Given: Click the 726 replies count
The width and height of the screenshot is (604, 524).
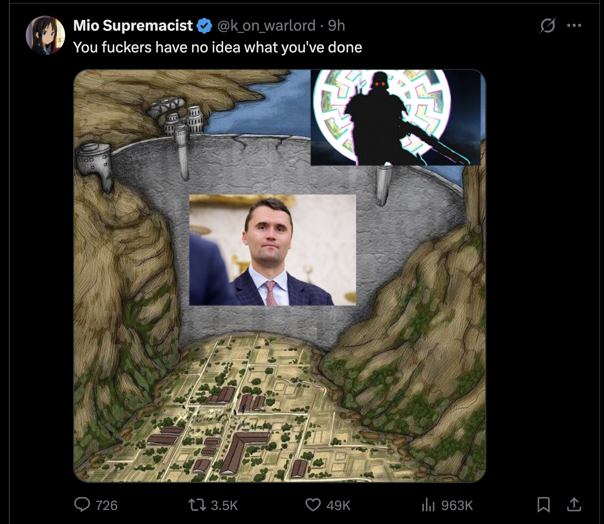Looking at the screenshot, I should (107, 505).
